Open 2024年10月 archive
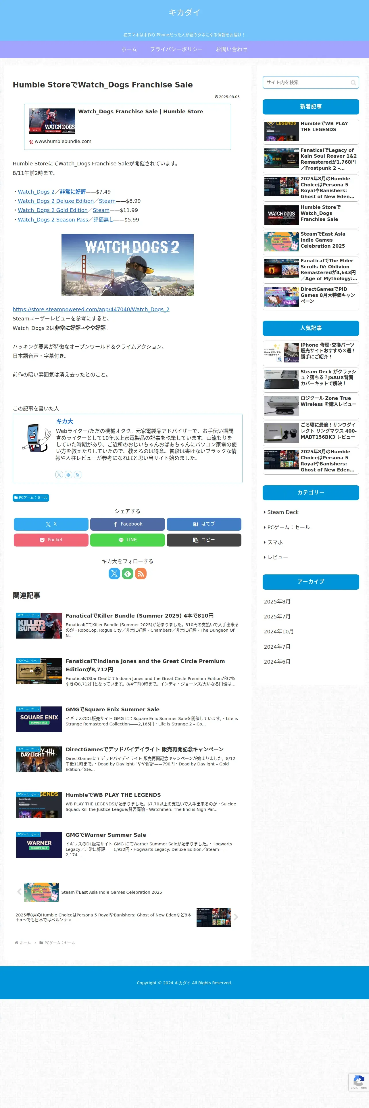Viewport: 369px width, 1108px height. coord(279,632)
